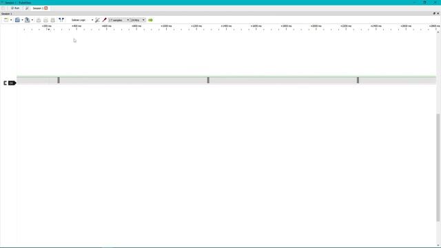Viewport: 441px width, 248px height.
Task: Close the Session 1 dock panel
Action: (x=438, y=14)
